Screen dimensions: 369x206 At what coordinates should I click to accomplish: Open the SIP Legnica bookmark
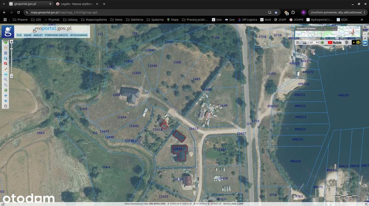click(x=247, y=20)
